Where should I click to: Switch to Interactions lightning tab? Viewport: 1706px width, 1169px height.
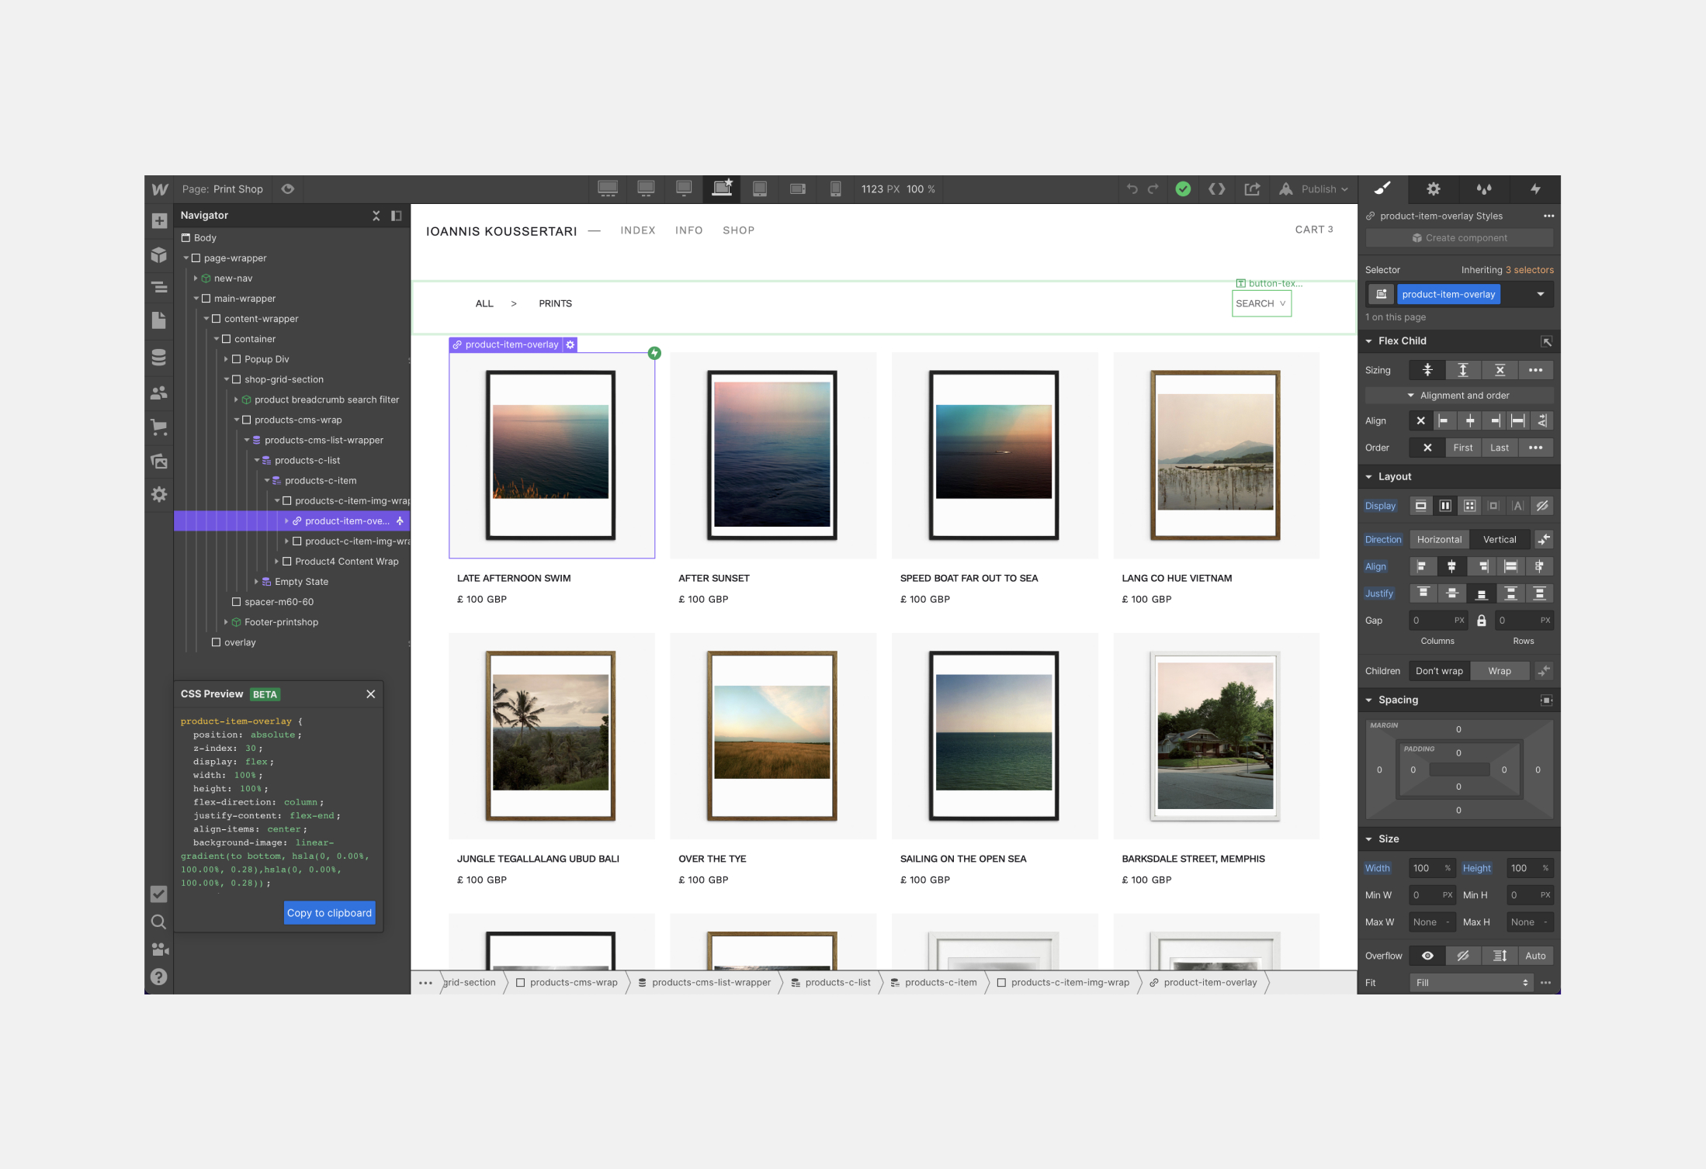(x=1534, y=189)
